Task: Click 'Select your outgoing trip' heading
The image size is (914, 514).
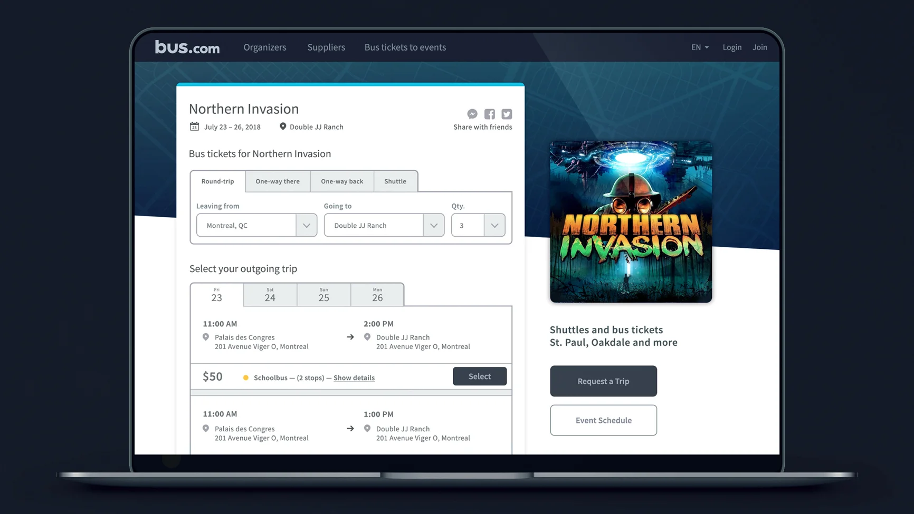Action: (x=243, y=269)
